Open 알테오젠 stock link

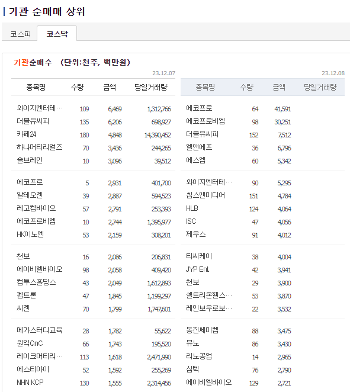(x=30, y=195)
